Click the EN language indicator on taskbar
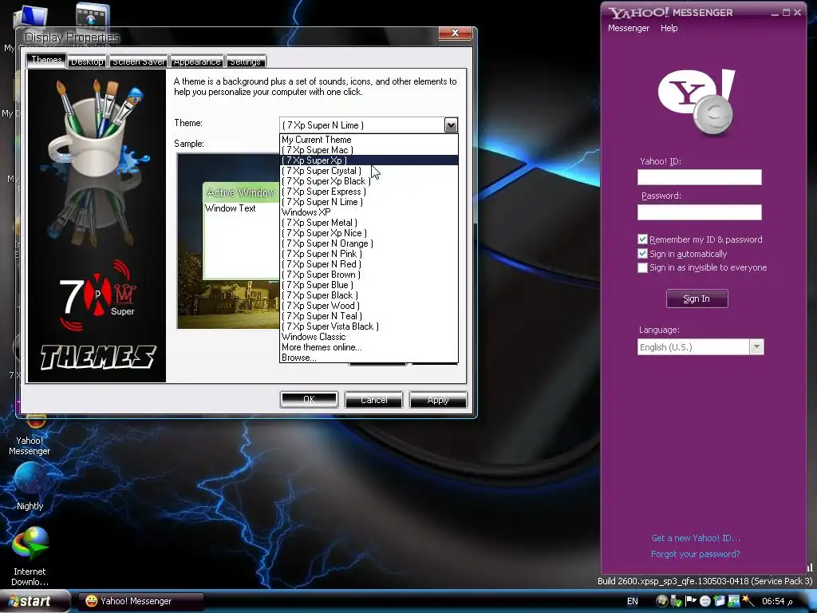 (x=632, y=602)
